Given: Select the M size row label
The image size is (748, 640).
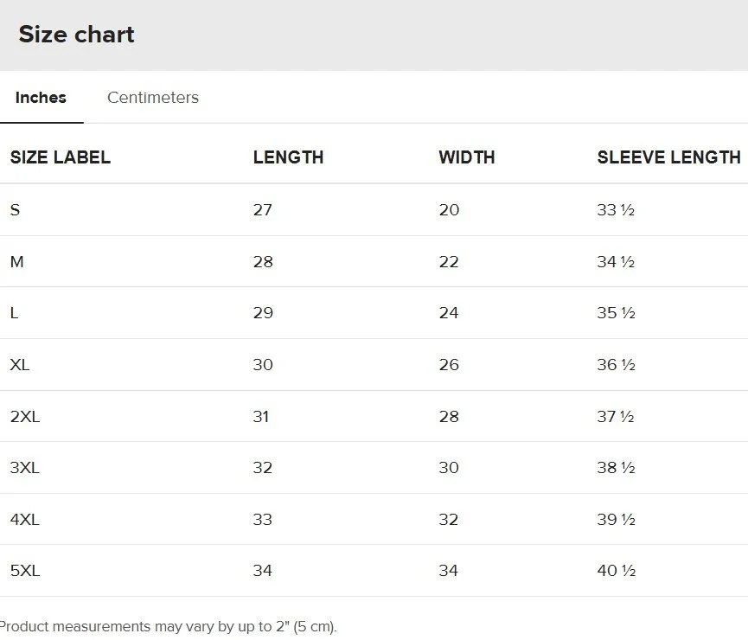Looking at the screenshot, I should coord(16,262).
